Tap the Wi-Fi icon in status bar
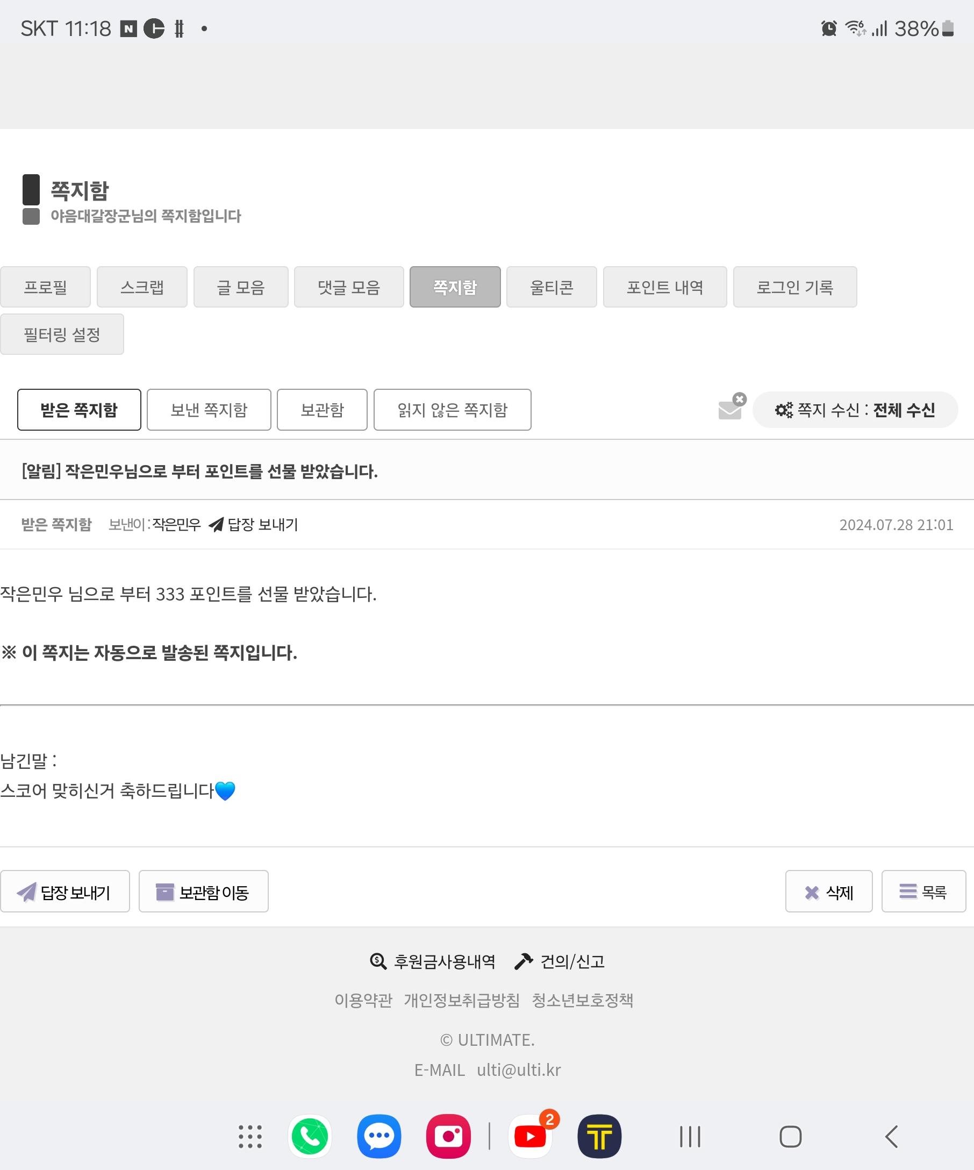974x1170 pixels. click(x=855, y=28)
